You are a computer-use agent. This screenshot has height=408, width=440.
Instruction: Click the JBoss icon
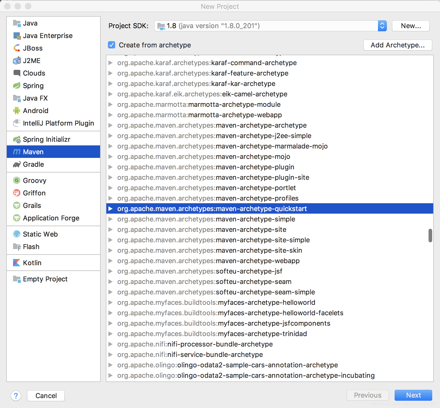[17, 48]
